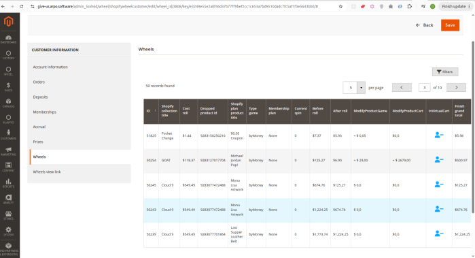Bookmark this page with the star icon
The image size is (475, 258).
340,6
